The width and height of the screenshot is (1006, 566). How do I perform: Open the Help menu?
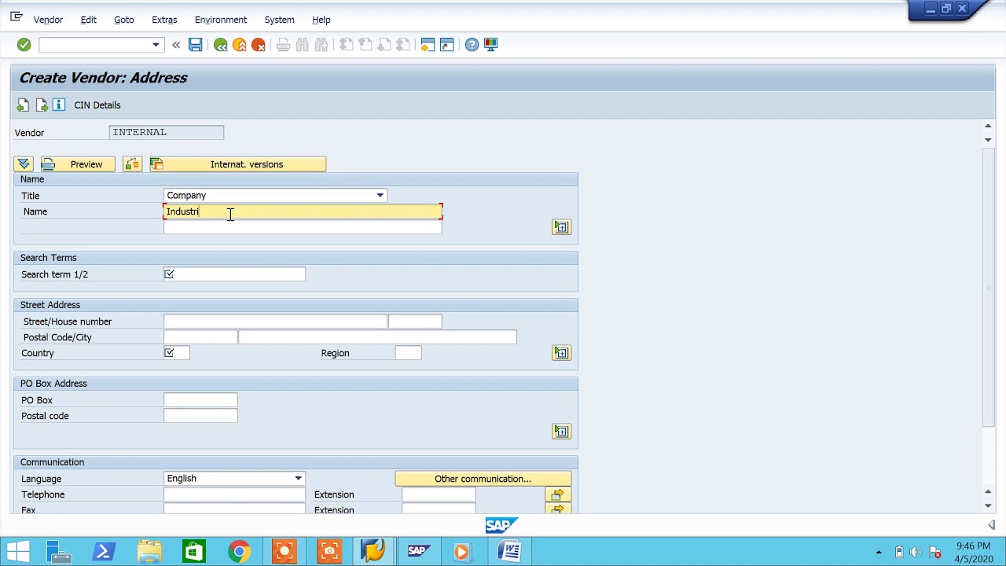(x=321, y=20)
